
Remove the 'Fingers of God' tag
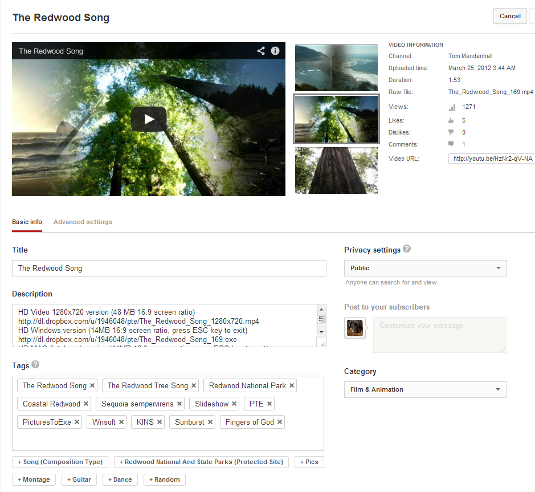[x=280, y=422]
